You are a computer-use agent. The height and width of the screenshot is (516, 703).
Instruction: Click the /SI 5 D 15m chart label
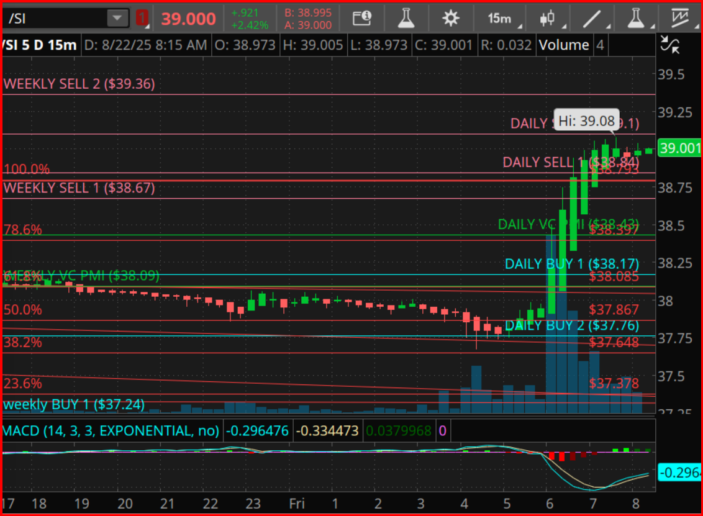[x=40, y=45]
